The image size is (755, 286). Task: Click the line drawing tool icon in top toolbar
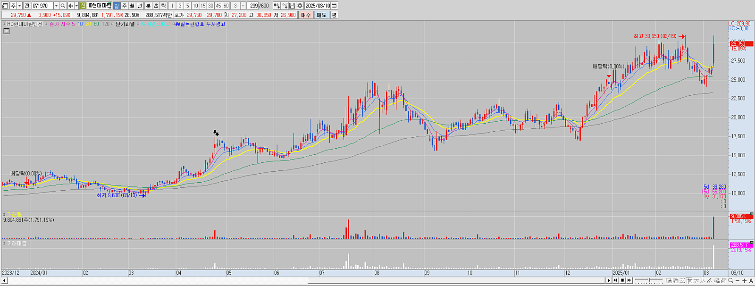pyautogui.click(x=285, y=6)
